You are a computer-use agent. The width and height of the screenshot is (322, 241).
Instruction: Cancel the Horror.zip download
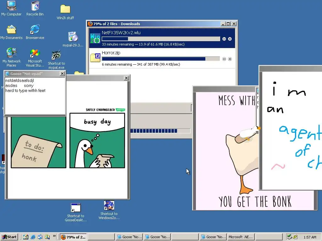[230, 59]
